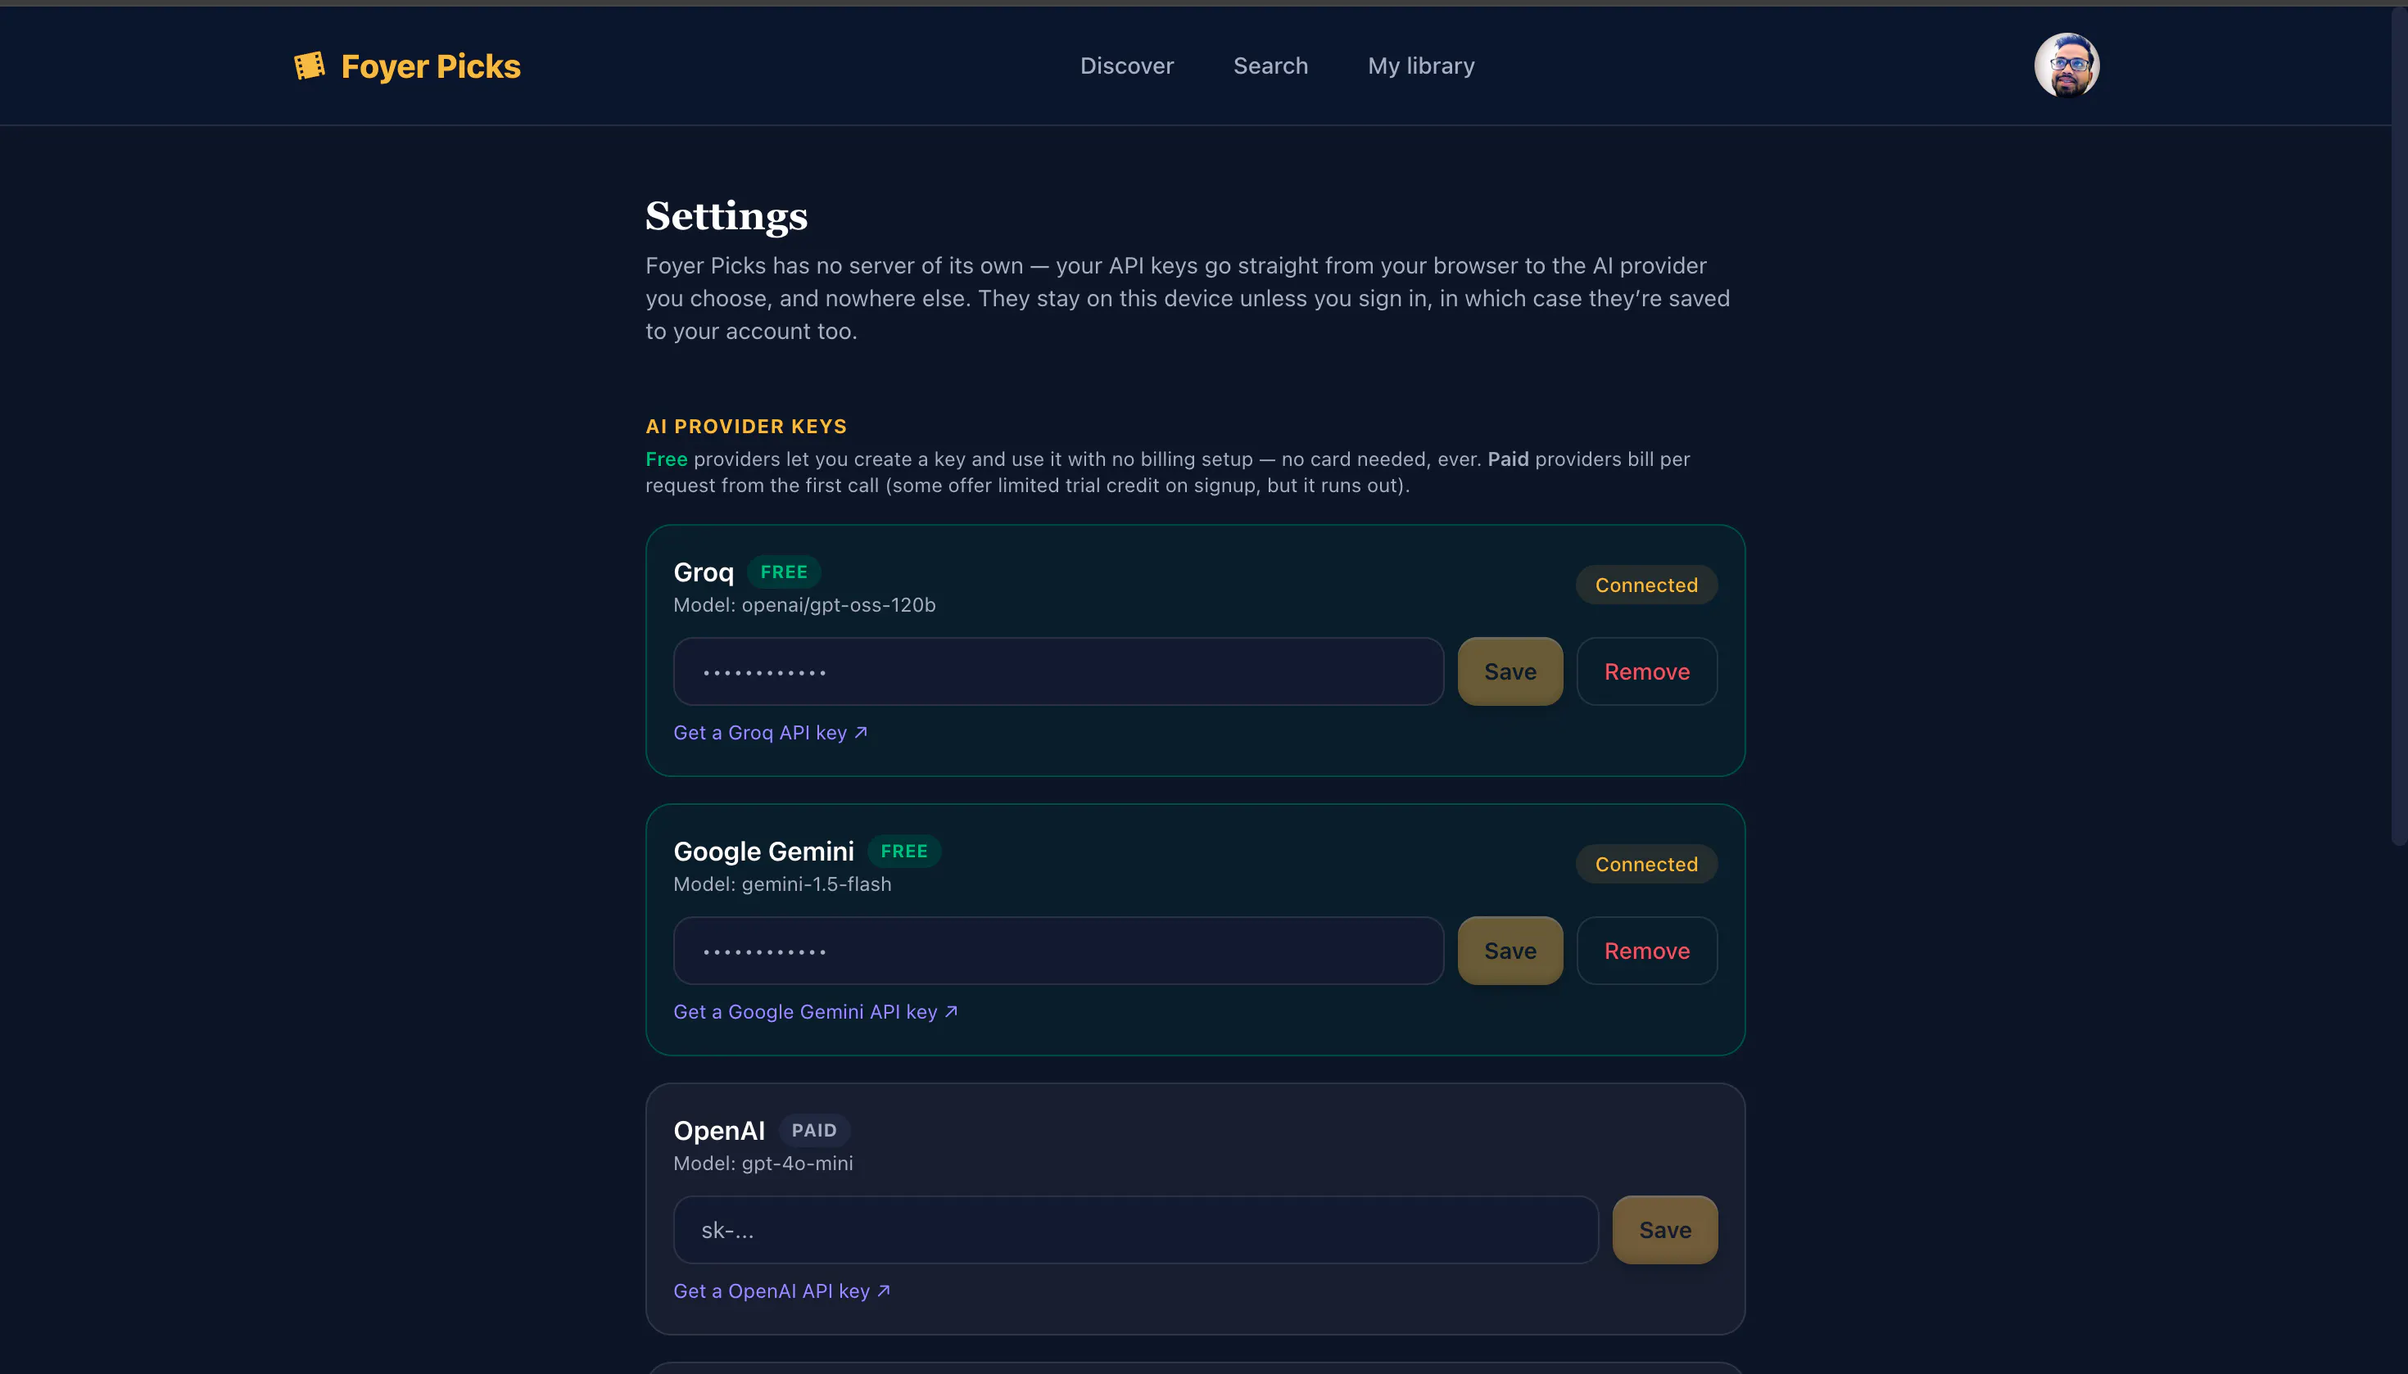Click the FREE badge next to Google Gemini

tap(904, 852)
